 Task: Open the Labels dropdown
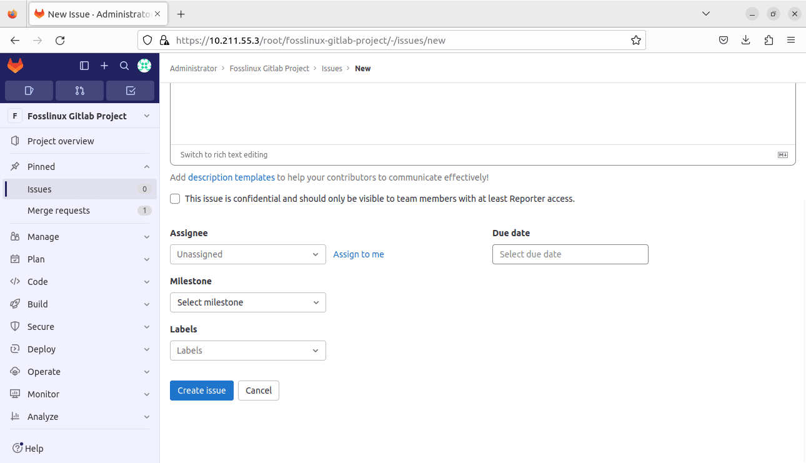point(248,351)
